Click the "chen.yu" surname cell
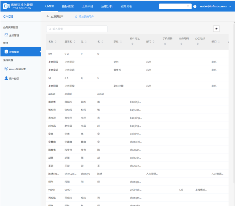The width and height of the screenshot is (235, 206). [86, 174]
